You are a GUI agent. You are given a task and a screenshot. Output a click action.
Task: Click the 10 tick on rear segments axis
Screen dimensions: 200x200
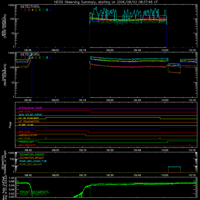[13, 82]
